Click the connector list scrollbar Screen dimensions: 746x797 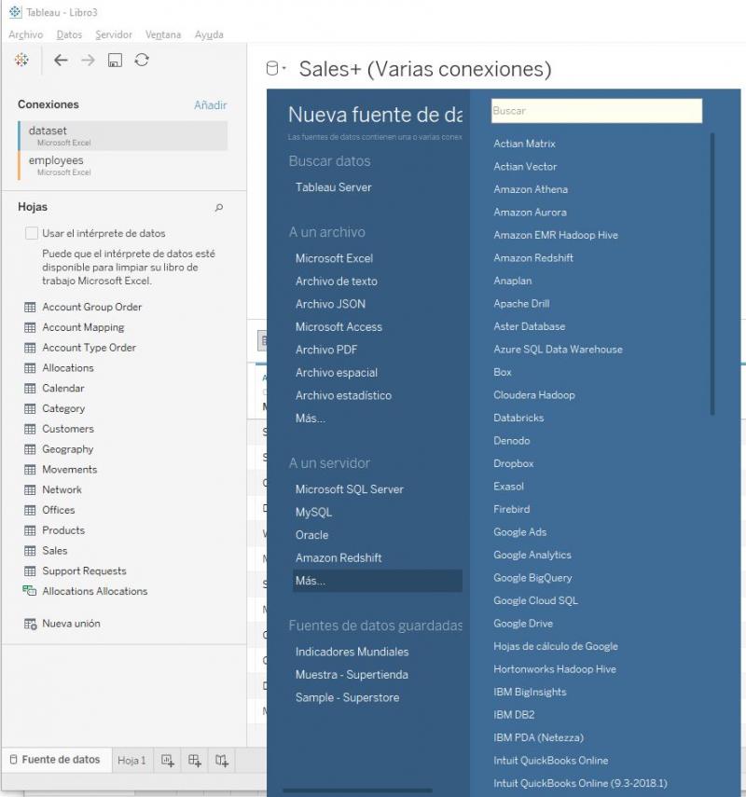[x=711, y=274]
